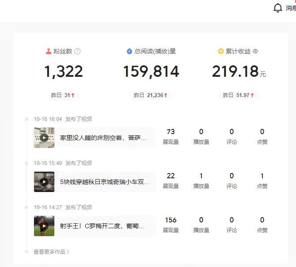The height and width of the screenshot is (267, 296).
Task: Click yesterday's earnings badge 51.97
Action: pos(239,95)
